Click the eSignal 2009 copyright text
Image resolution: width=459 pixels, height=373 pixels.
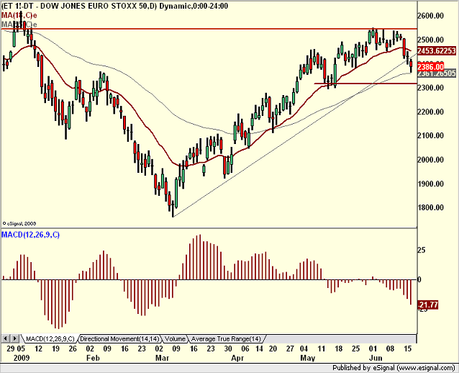[x=19, y=223]
